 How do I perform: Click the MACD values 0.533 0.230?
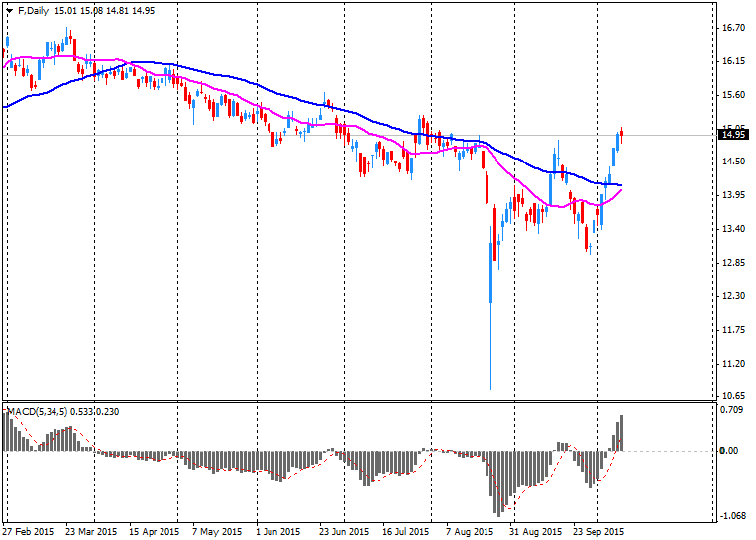(95, 412)
